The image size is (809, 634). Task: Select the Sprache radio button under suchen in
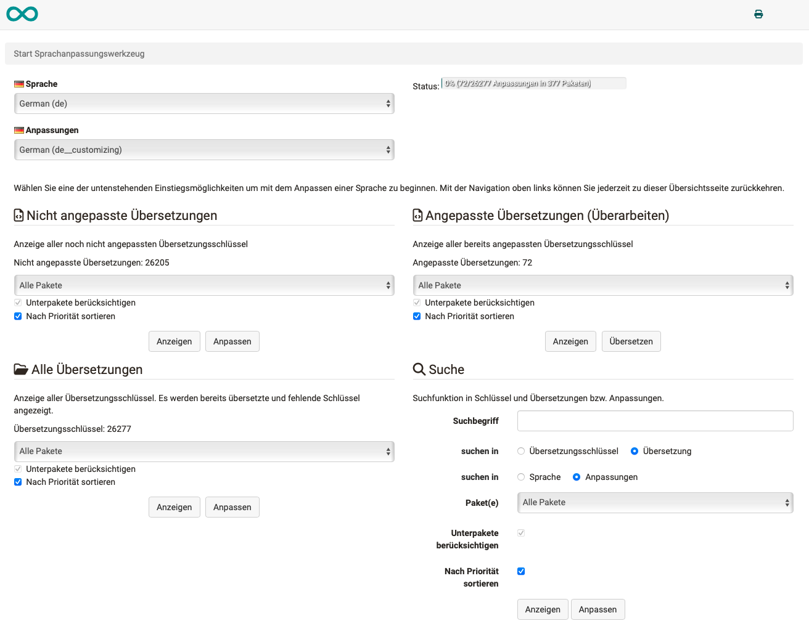click(520, 476)
